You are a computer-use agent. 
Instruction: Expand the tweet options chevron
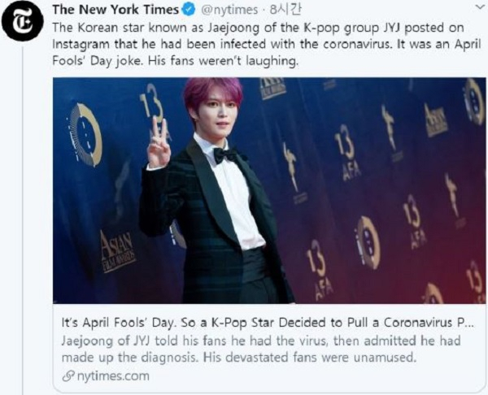pyautogui.click(x=480, y=7)
